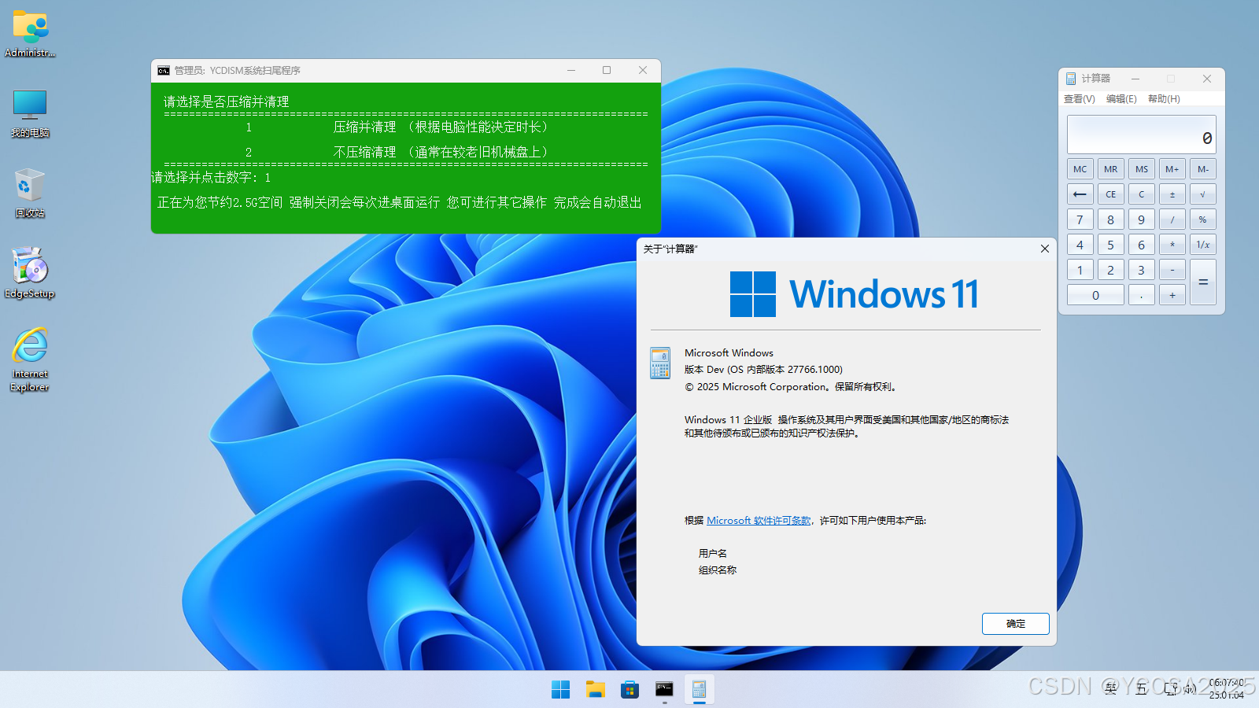Click the M+ memory add button
Image resolution: width=1259 pixels, height=708 pixels.
coord(1172,169)
